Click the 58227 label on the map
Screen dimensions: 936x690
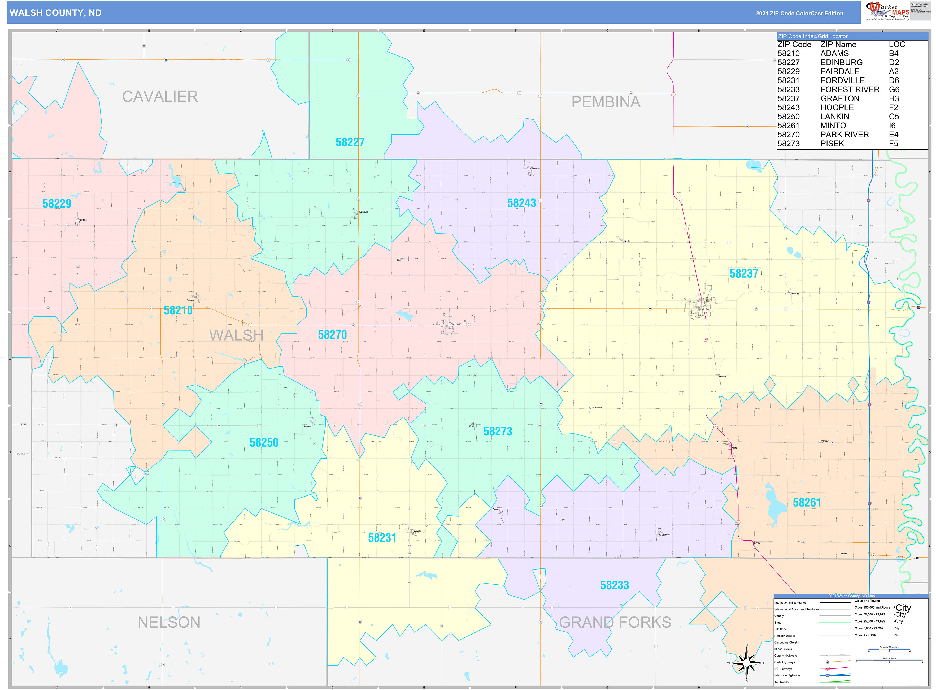[350, 143]
